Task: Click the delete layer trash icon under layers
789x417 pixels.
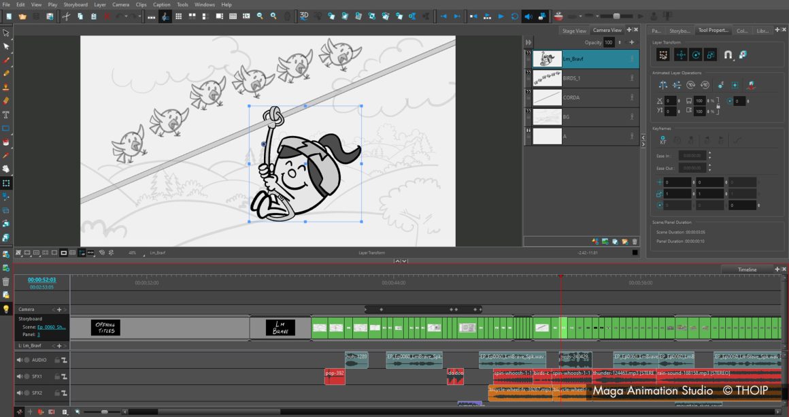Action: point(635,241)
